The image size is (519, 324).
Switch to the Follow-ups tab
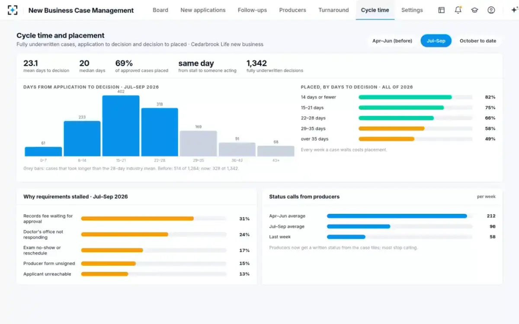(x=252, y=10)
